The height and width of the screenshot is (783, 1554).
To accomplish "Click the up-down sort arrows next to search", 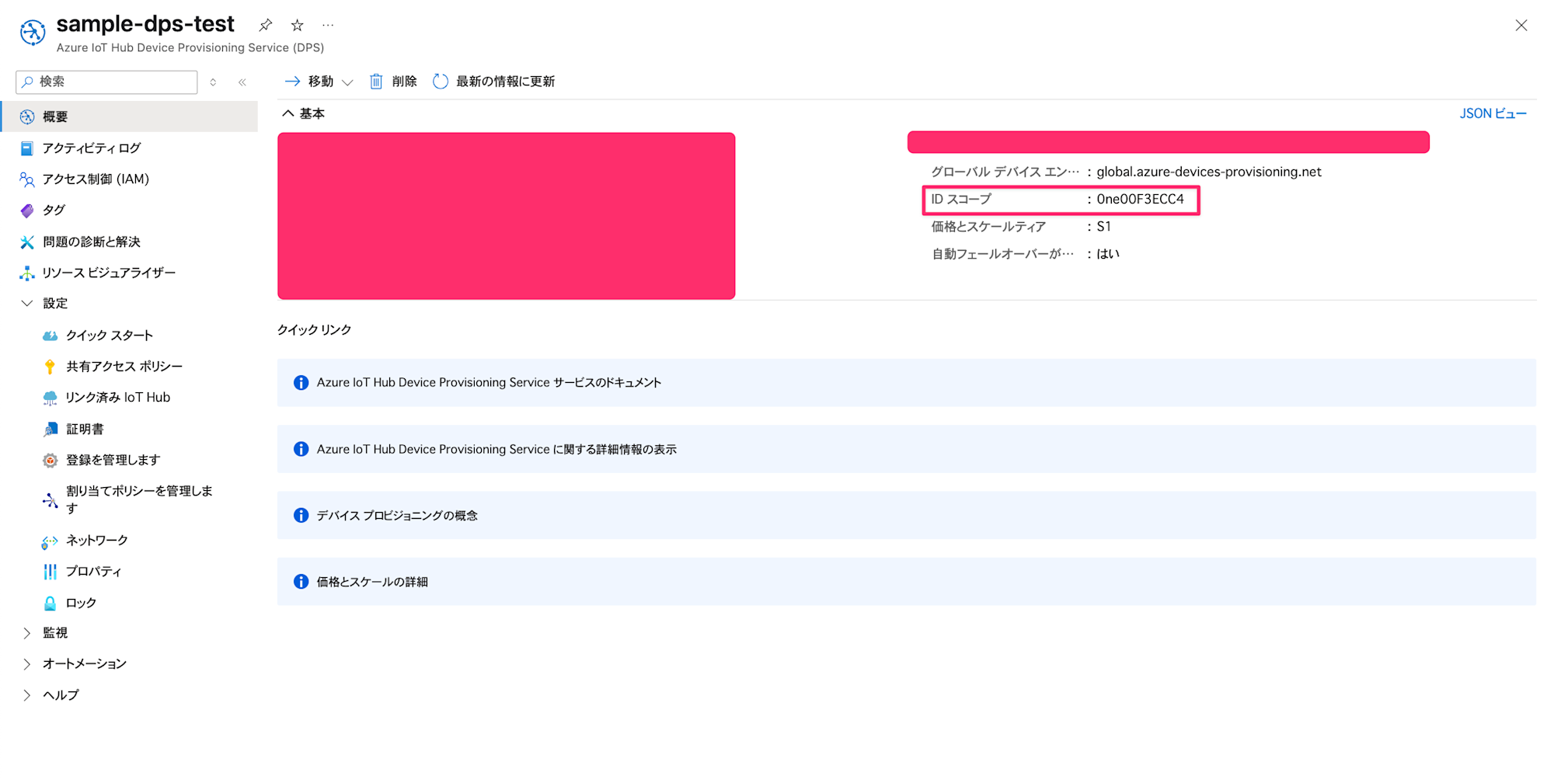I will (213, 82).
